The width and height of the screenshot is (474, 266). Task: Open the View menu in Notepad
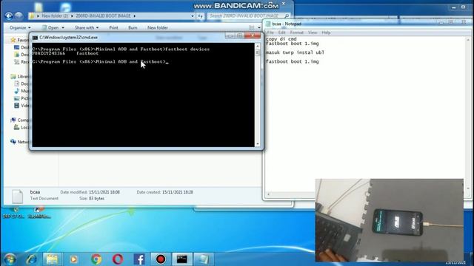click(x=313, y=33)
